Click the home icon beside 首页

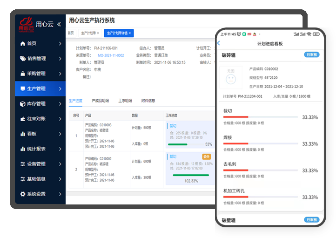23,43
